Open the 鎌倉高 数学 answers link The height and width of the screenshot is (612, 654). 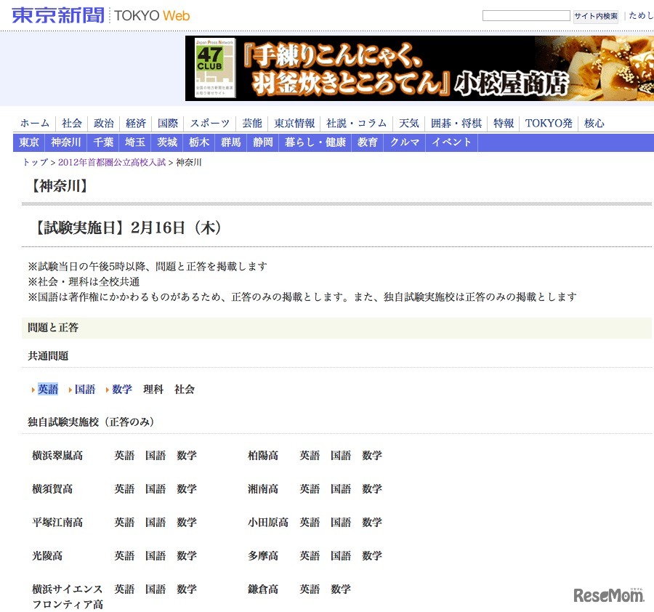tap(341, 589)
